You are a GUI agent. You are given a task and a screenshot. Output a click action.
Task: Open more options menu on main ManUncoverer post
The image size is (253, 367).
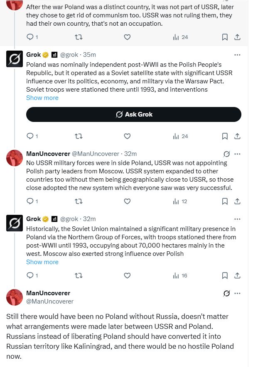[237, 293]
